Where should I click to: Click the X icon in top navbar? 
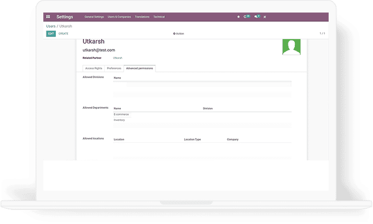(264, 17)
